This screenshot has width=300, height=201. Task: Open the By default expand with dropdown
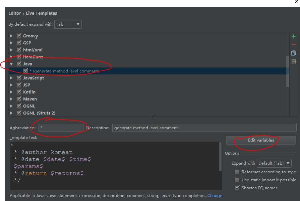[68, 24]
